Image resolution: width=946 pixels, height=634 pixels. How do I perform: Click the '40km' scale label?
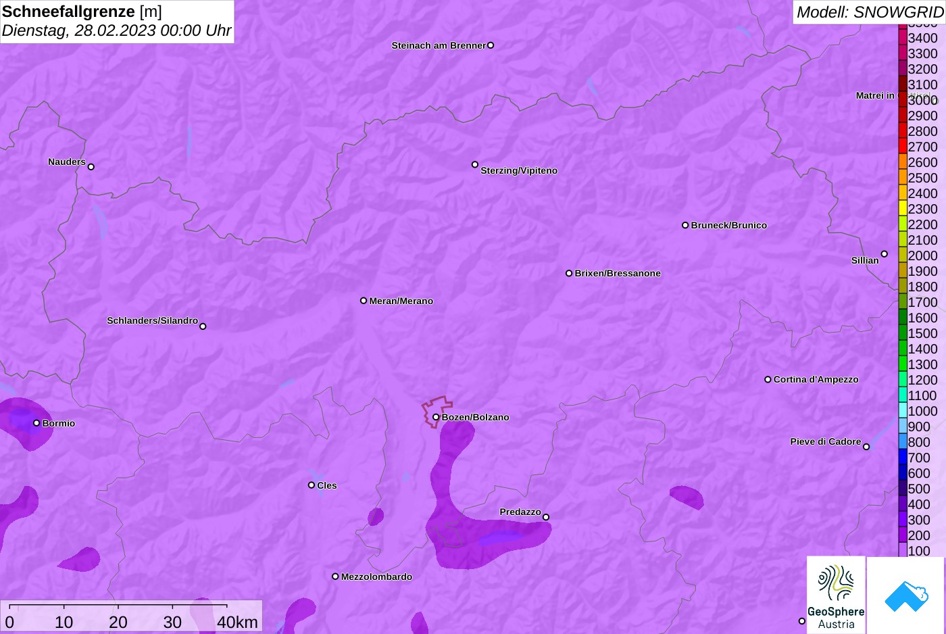point(237,622)
